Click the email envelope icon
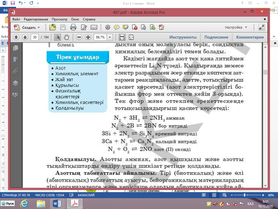This screenshot has height=209, width=278. [94, 27]
